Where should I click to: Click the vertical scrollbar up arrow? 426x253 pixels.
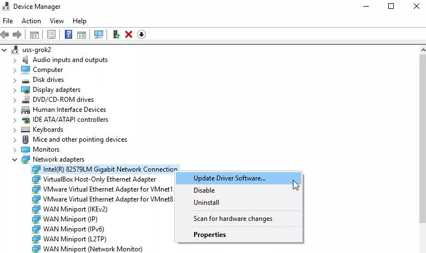click(423, 50)
